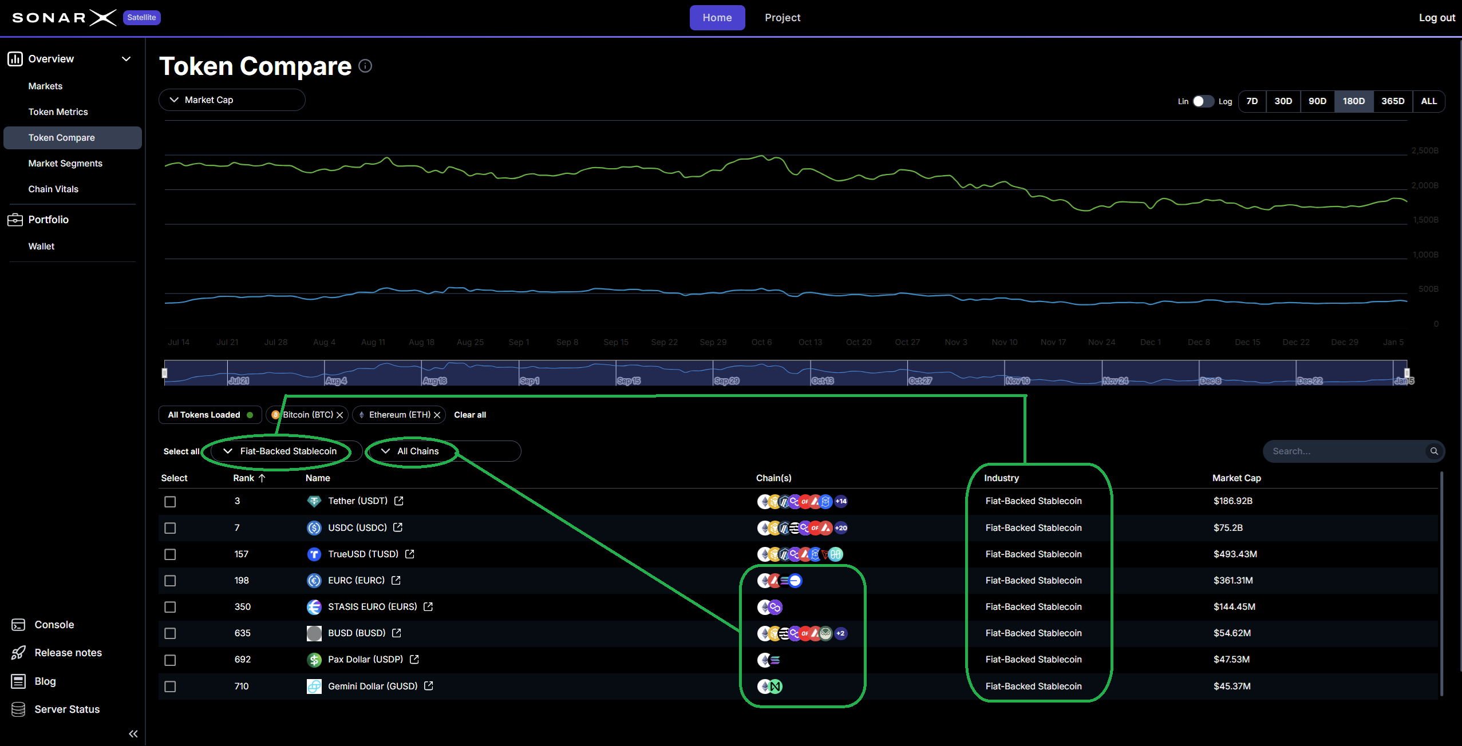Click the info icon next to Token Compare
Viewport: 1462px width, 746px height.
point(365,66)
